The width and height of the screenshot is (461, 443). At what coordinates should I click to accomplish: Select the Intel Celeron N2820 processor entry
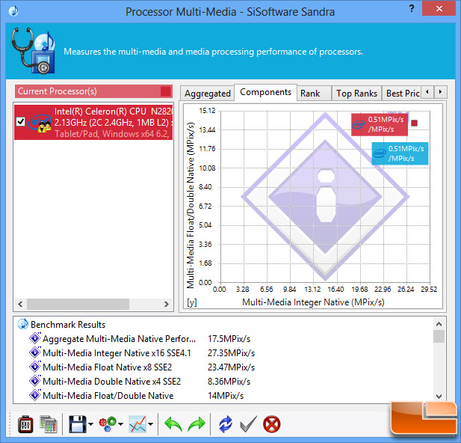(93, 122)
